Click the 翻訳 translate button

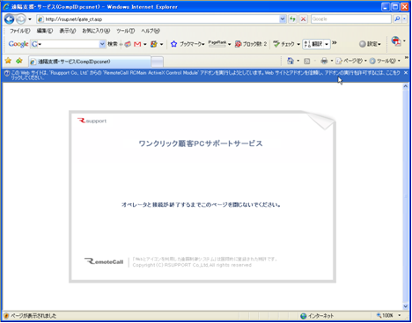pos(313,44)
